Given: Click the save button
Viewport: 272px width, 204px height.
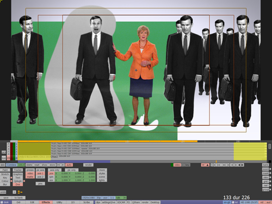Looking at the screenshot, I should pyautogui.click(x=6, y=197).
